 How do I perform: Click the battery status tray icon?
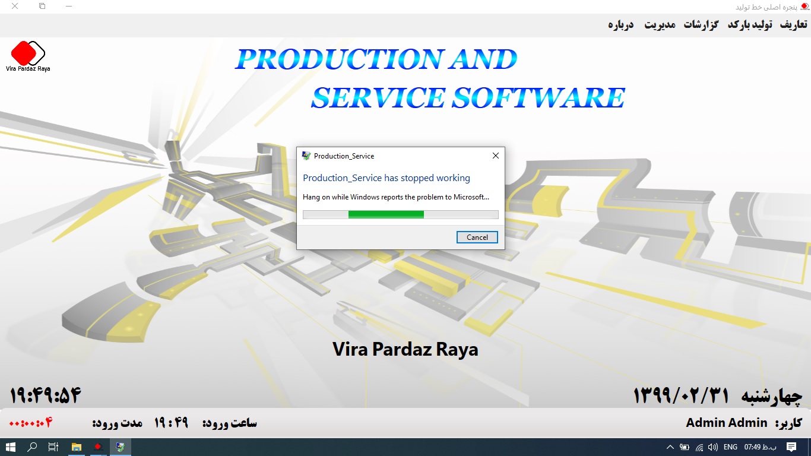tap(685, 447)
